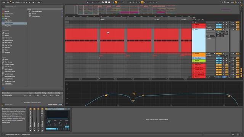Open the Instruments category
Viewport: 244px width, 137px height.
[8, 38]
